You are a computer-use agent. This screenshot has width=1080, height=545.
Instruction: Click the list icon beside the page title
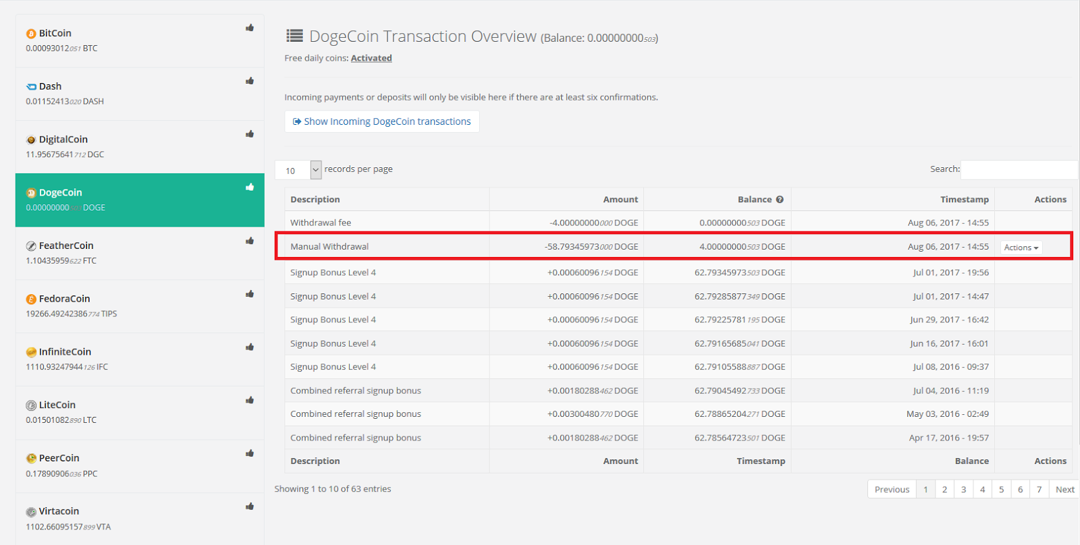pos(294,36)
